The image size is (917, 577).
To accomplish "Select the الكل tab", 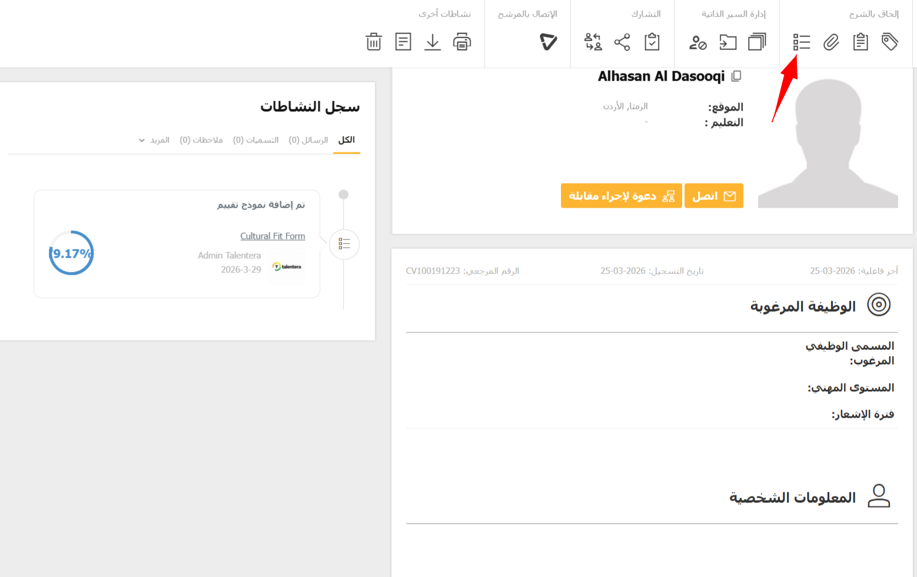I will pyautogui.click(x=346, y=140).
